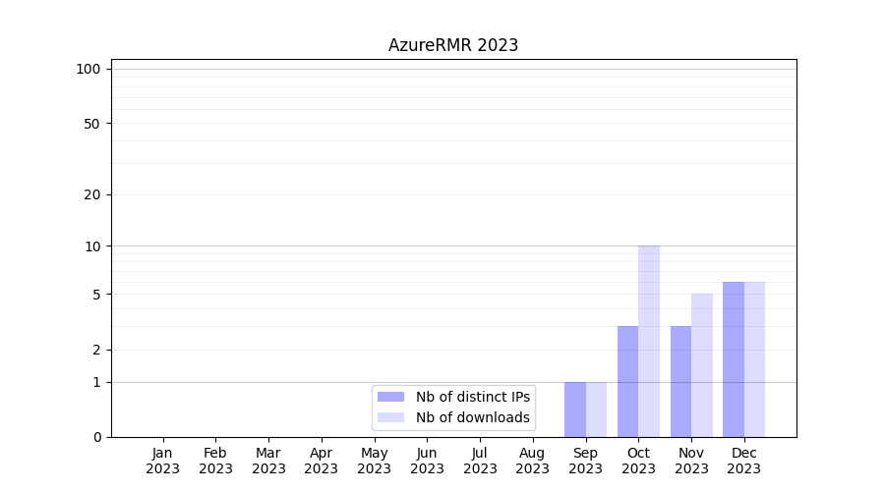Select the December downloads bar
Image resolution: width=885 pixels, height=491 pixels.
click(x=754, y=359)
